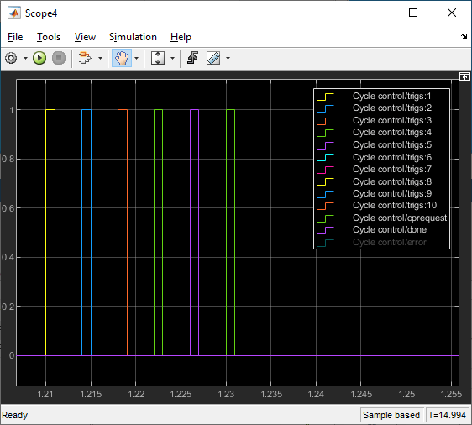The image size is (472, 425).
Task: Select the Pan hand tool
Action: tap(122, 58)
